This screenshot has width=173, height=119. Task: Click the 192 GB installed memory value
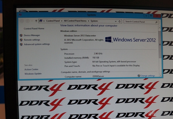click(x=96, y=58)
